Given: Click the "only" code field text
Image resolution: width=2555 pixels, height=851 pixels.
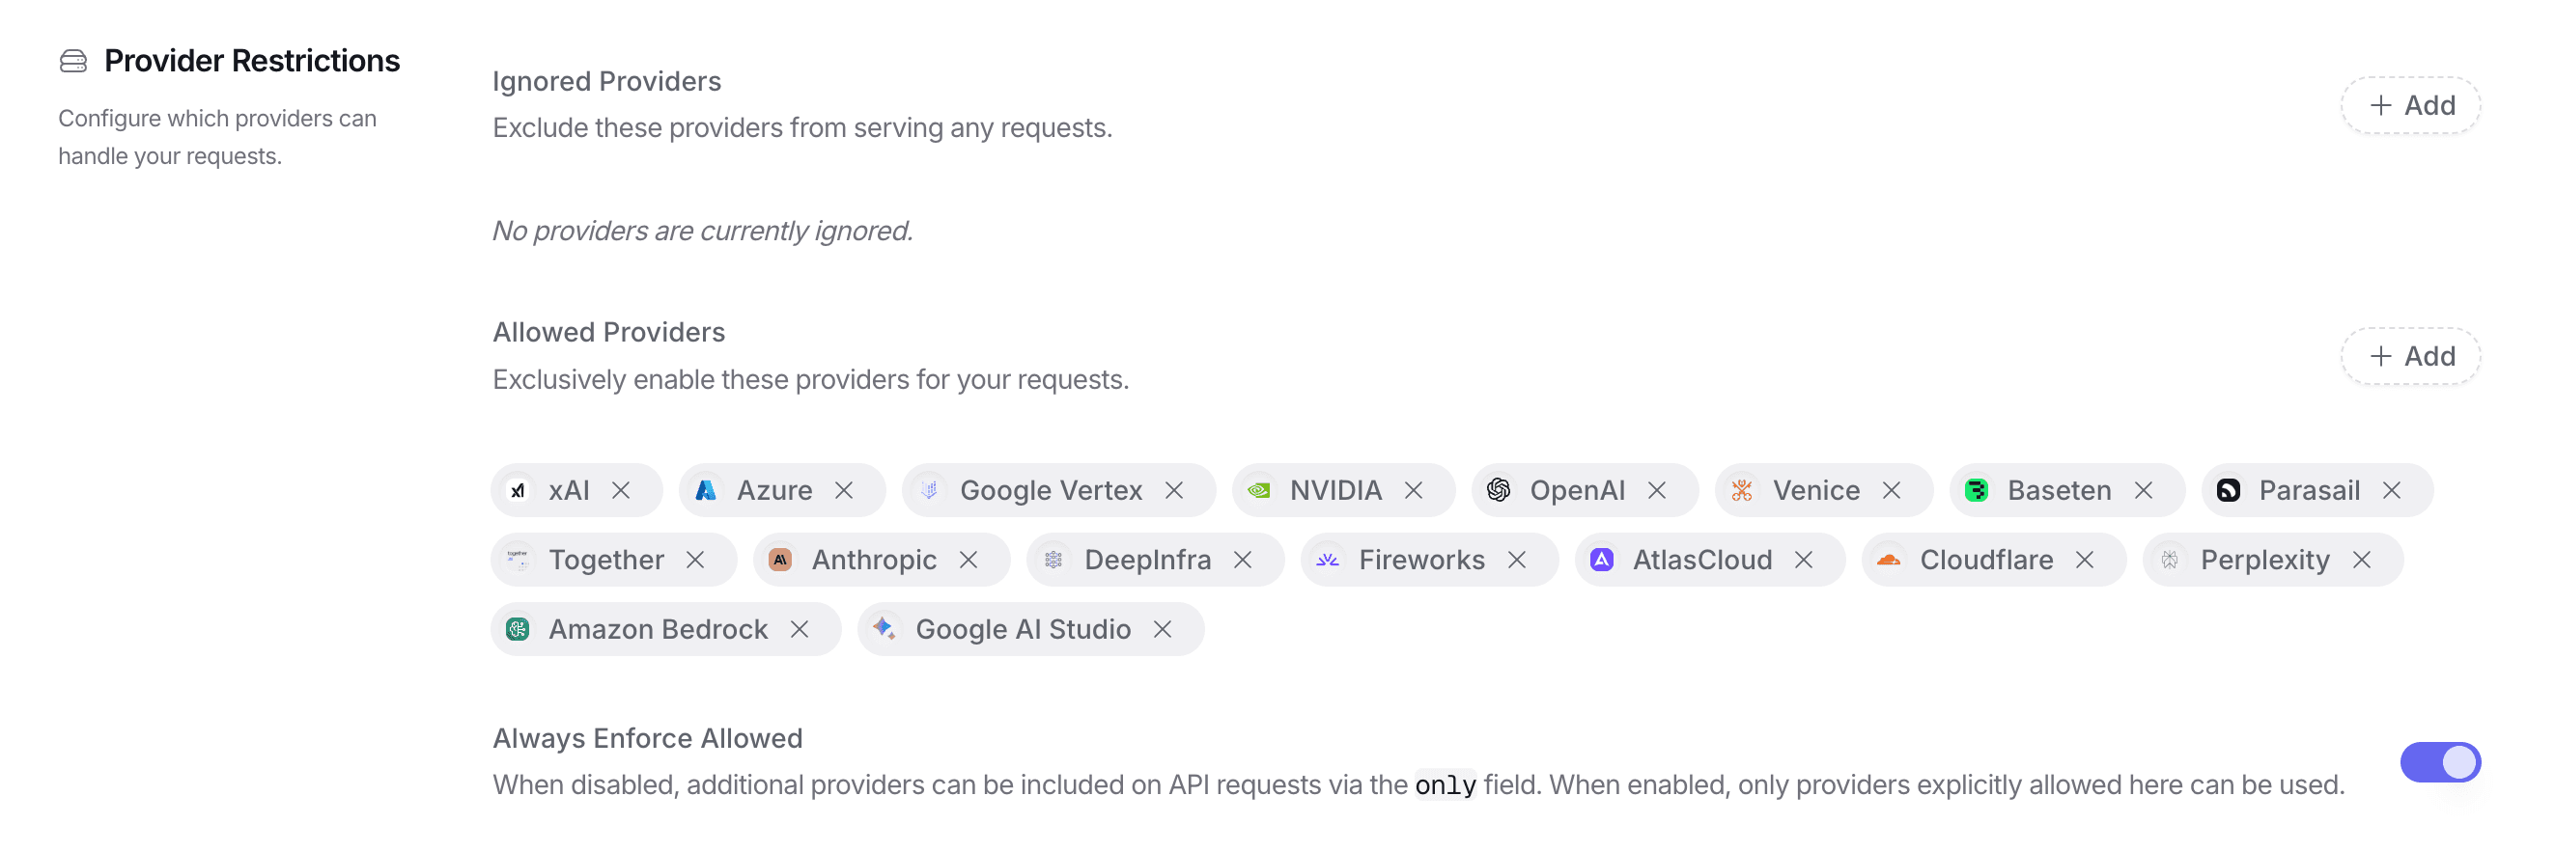Looking at the screenshot, I should (1446, 785).
